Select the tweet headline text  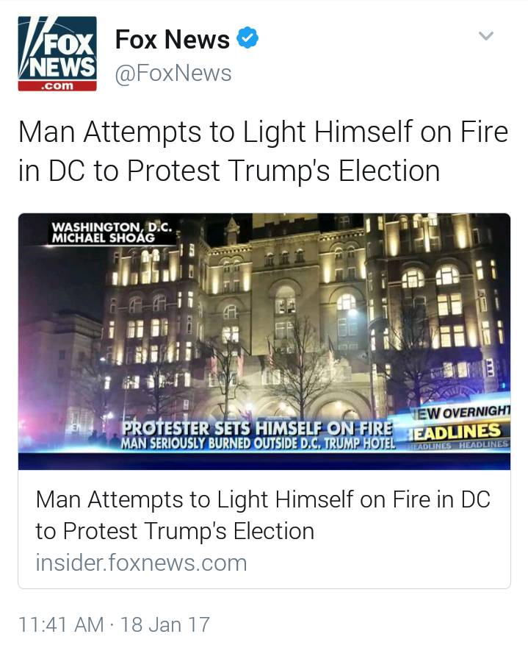coord(263,151)
